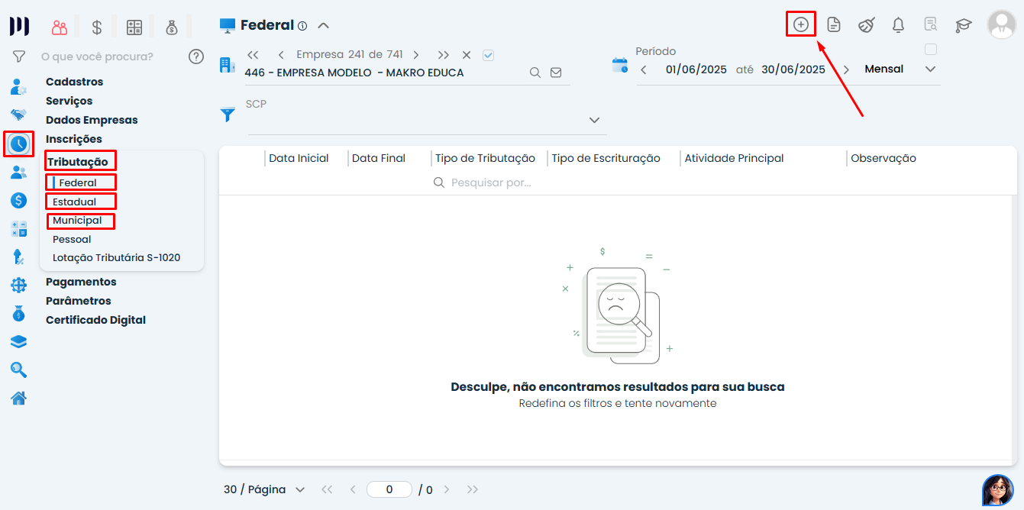Open the Mensal period type dropdown
The height and width of the screenshot is (510, 1024).
tap(929, 69)
